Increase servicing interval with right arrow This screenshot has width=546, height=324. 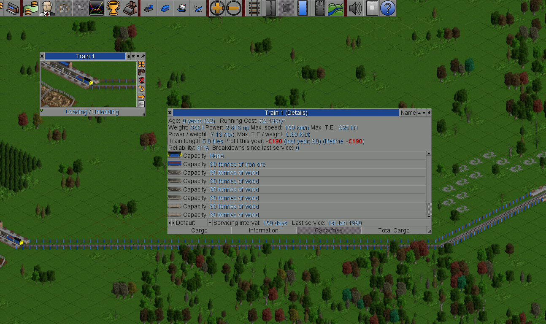[173, 223]
